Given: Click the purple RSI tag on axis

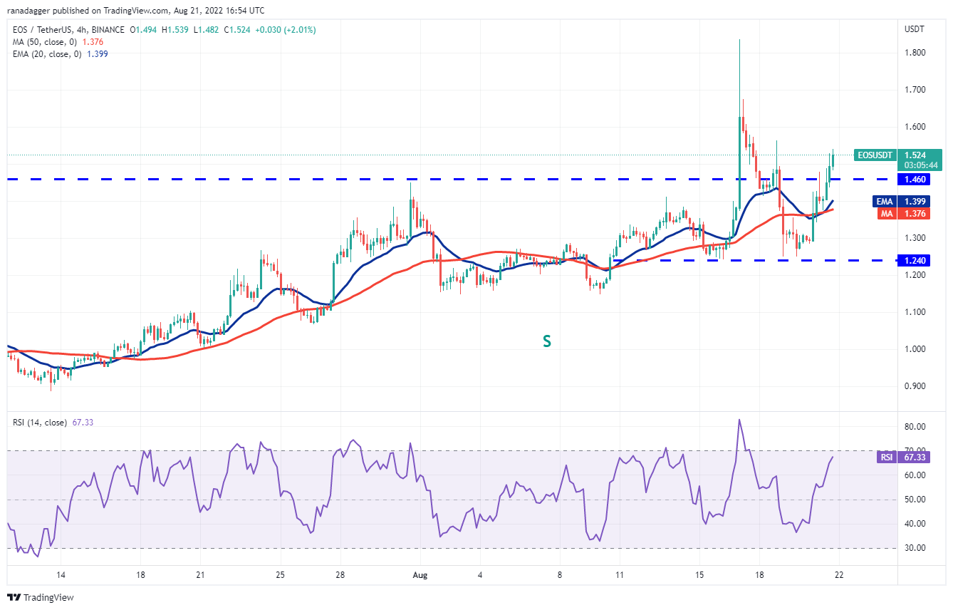Looking at the screenshot, I should pyautogui.click(x=886, y=457).
